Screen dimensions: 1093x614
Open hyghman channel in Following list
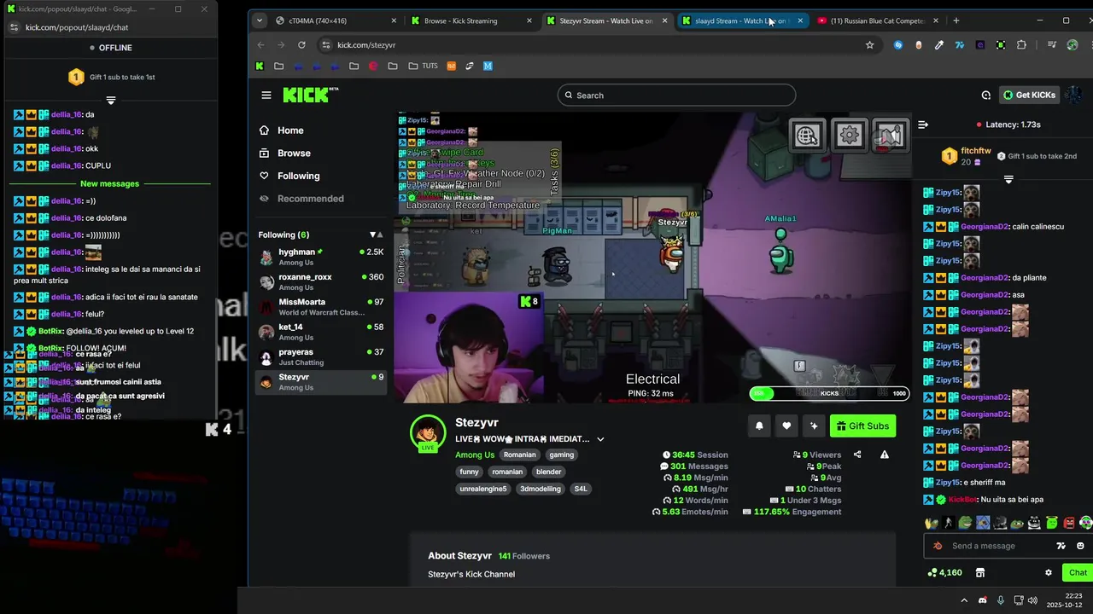coord(321,257)
